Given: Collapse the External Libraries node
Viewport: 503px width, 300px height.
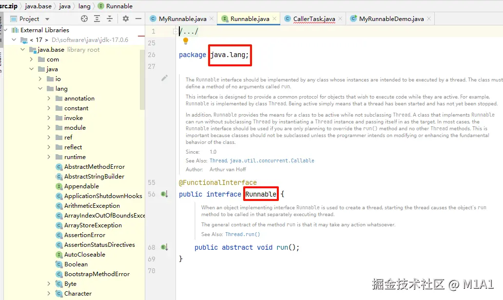Looking at the screenshot, I should point(5,30).
